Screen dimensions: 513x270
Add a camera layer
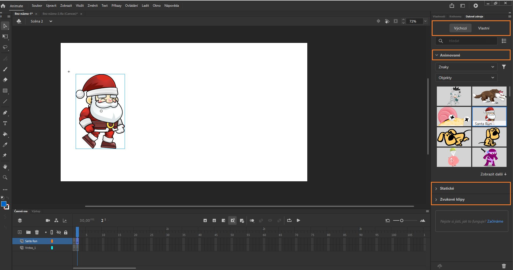tap(48, 220)
